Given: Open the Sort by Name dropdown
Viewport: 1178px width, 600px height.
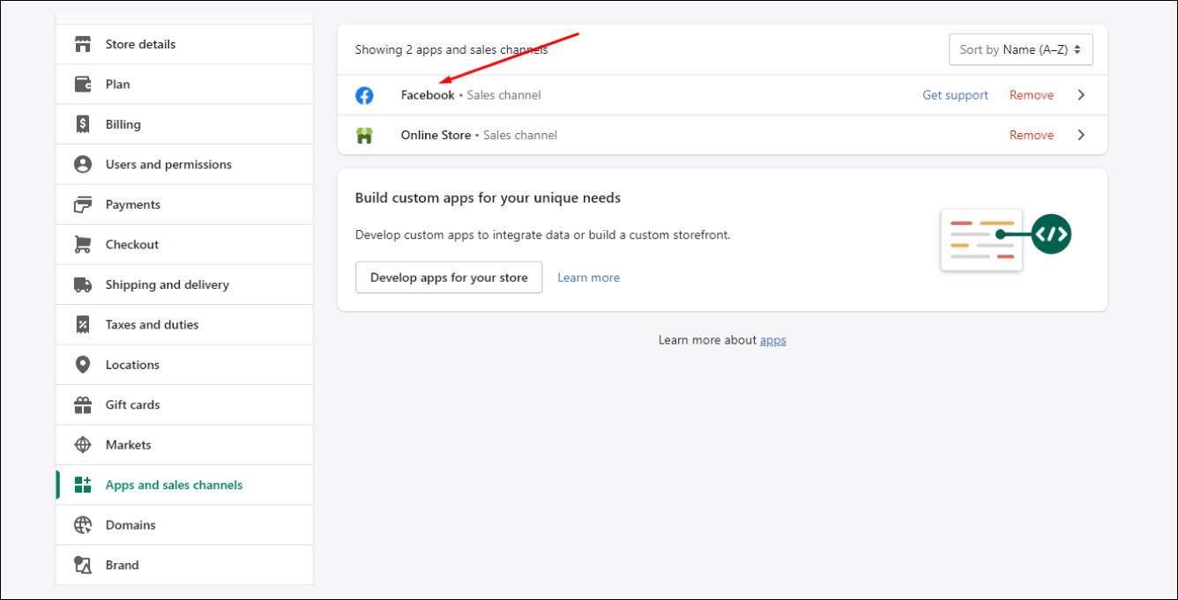Looking at the screenshot, I should pos(1021,49).
